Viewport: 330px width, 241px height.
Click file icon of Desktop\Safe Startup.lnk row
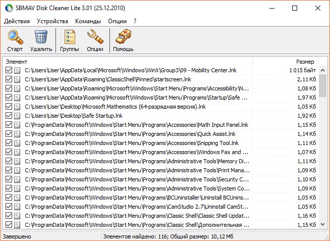17,116
